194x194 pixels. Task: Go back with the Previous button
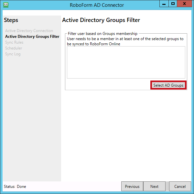[132, 186]
